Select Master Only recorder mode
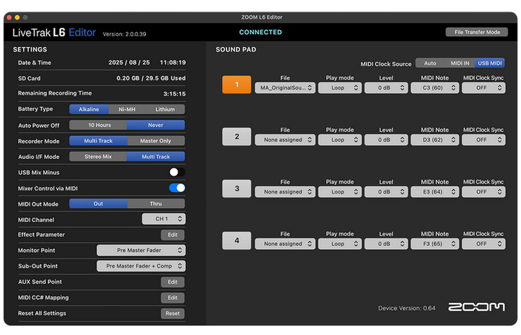 [156, 141]
